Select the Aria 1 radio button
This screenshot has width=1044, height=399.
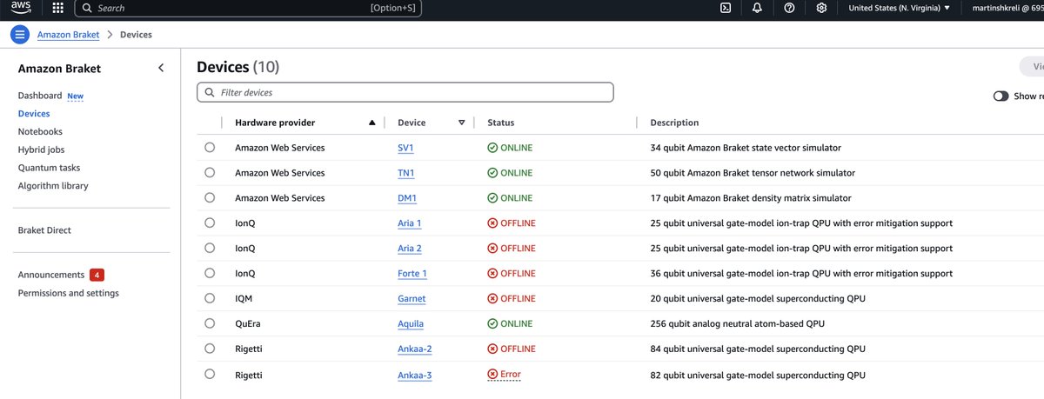[210, 223]
